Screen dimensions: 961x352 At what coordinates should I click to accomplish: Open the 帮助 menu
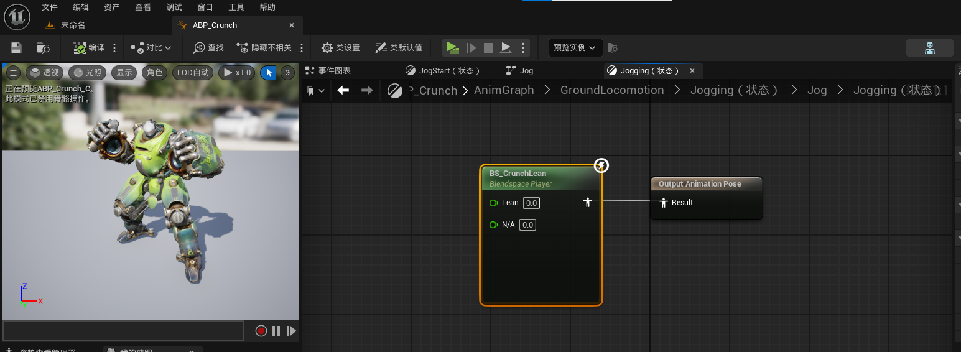click(x=267, y=7)
